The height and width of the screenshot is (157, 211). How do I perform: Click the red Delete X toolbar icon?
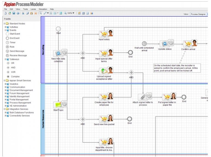[36, 13]
